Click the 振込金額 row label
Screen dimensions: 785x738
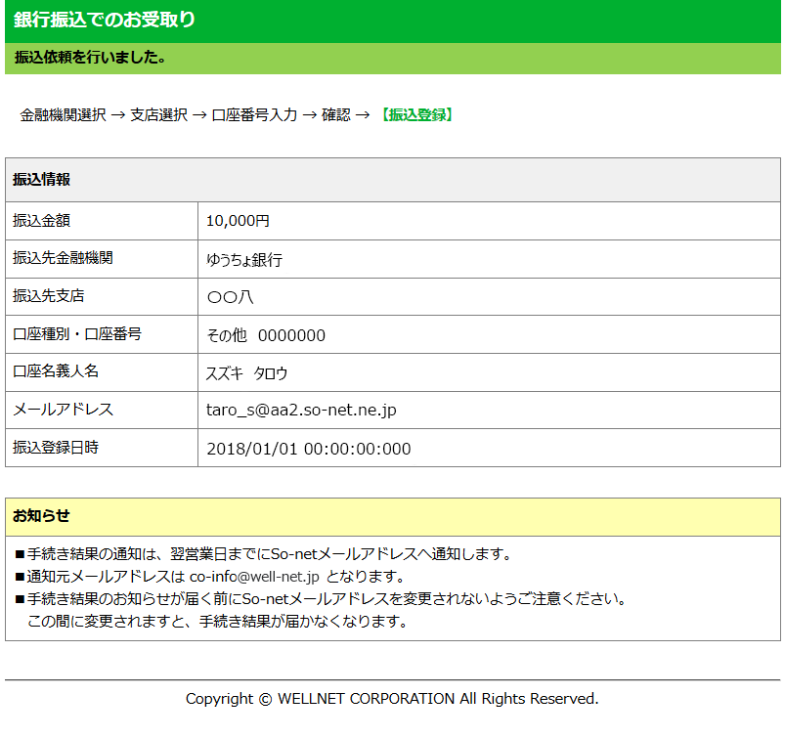41,221
